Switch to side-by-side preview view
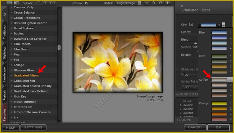The image size is (234, 133). click(52, 3)
